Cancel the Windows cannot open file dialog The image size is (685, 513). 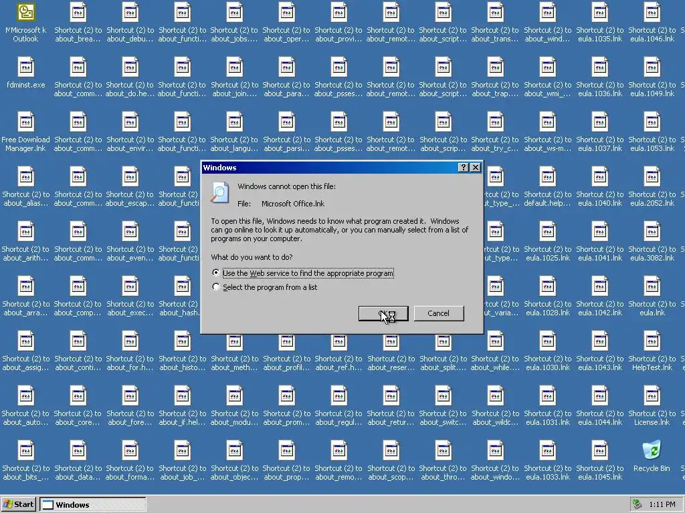(x=439, y=313)
